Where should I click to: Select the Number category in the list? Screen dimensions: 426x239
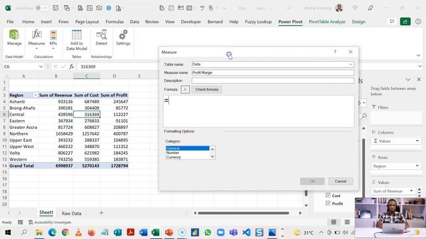tap(188, 153)
